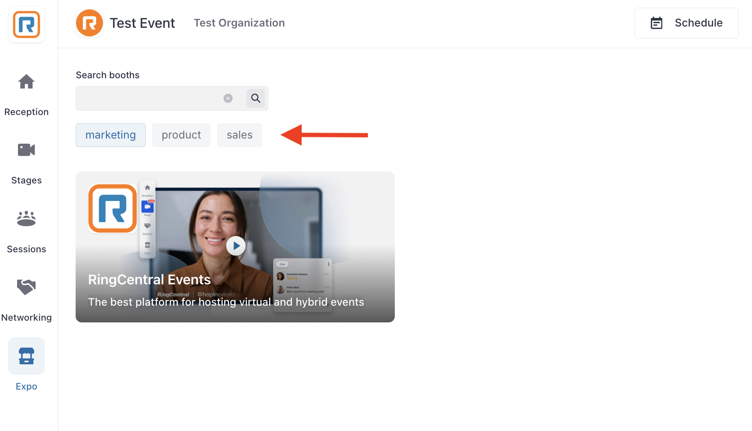Click the Test Event title
Image resolution: width=752 pixels, height=431 pixels.
tap(142, 23)
